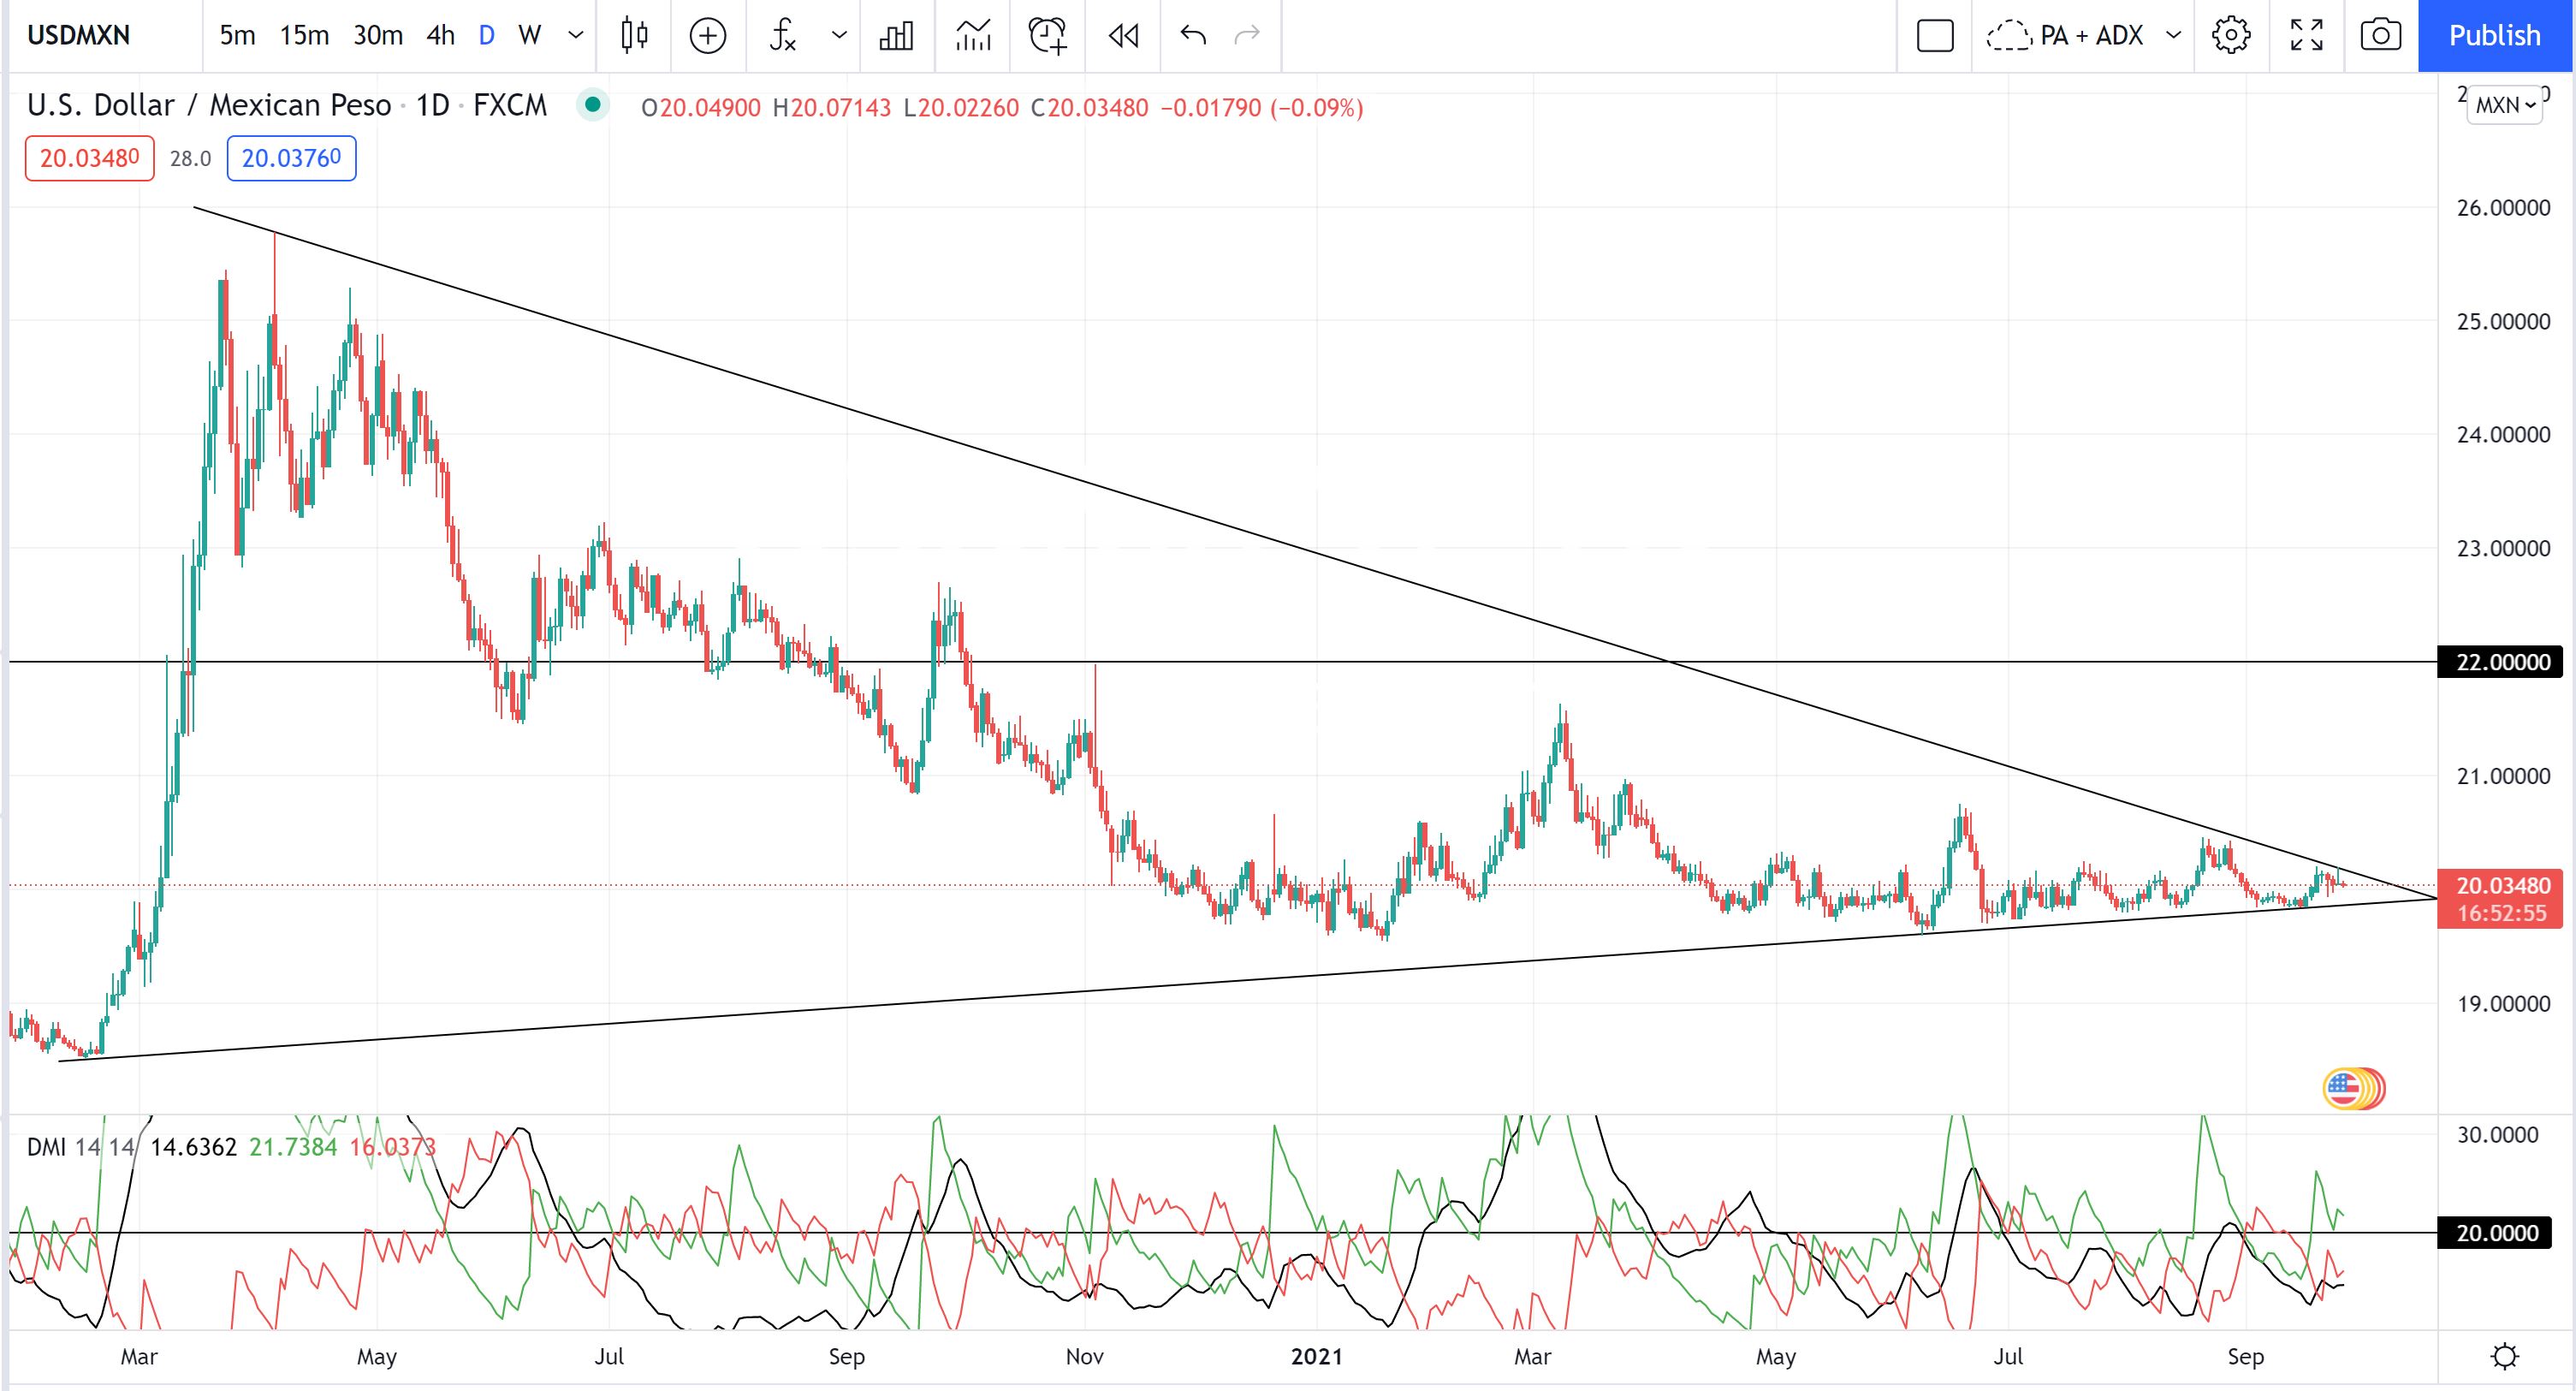
Task: Select the weekly W timeframe
Action: 530,35
